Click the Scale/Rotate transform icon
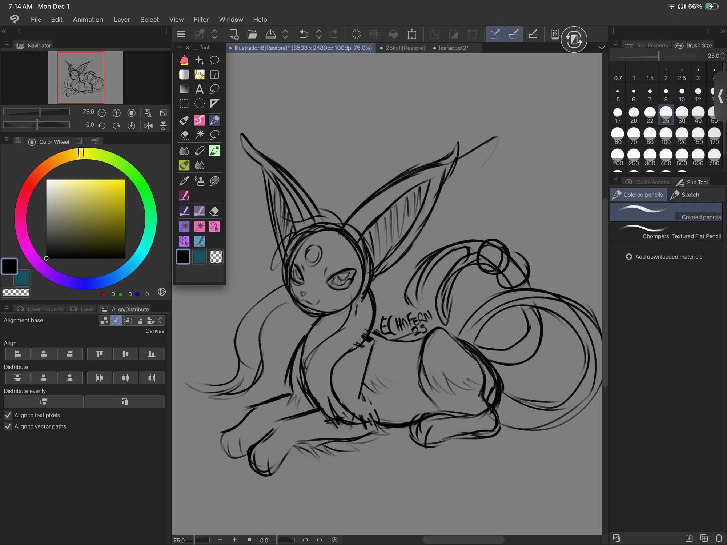The height and width of the screenshot is (545, 727). pos(411,34)
